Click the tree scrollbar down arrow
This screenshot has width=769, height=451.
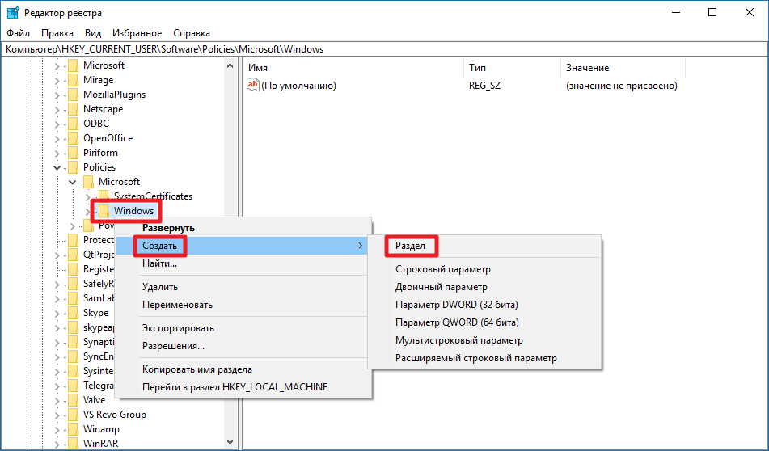(230, 442)
